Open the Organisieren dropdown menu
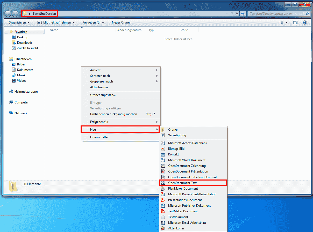 pos(19,23)
